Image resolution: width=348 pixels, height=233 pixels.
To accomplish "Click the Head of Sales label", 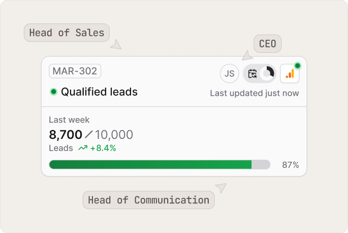I will 67,33.
